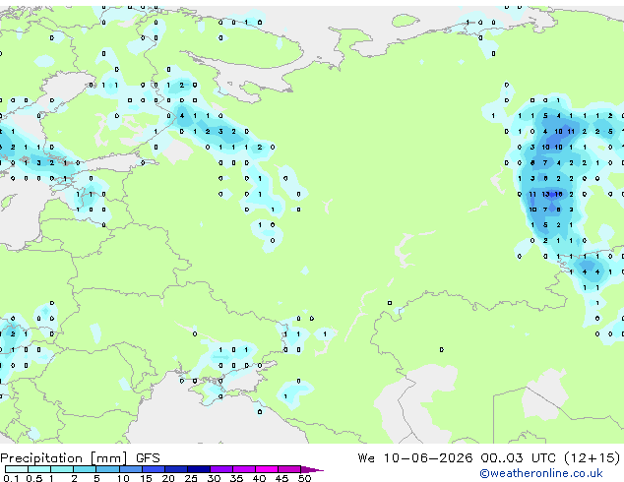Pick the 40–45 mm magenta legend swatch

point(267,469)
